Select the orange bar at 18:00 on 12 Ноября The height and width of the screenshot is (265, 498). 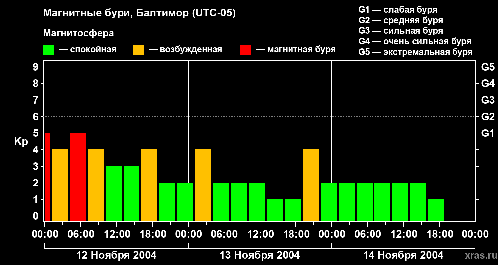149,185
